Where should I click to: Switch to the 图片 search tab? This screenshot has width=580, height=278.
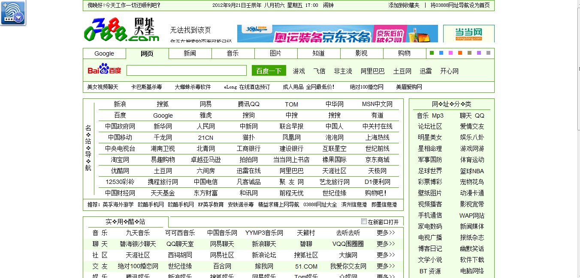pyautogui.click(x=276, y=53)
